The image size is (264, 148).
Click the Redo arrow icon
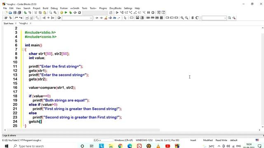pyautogui.click(x=30, y=13)
